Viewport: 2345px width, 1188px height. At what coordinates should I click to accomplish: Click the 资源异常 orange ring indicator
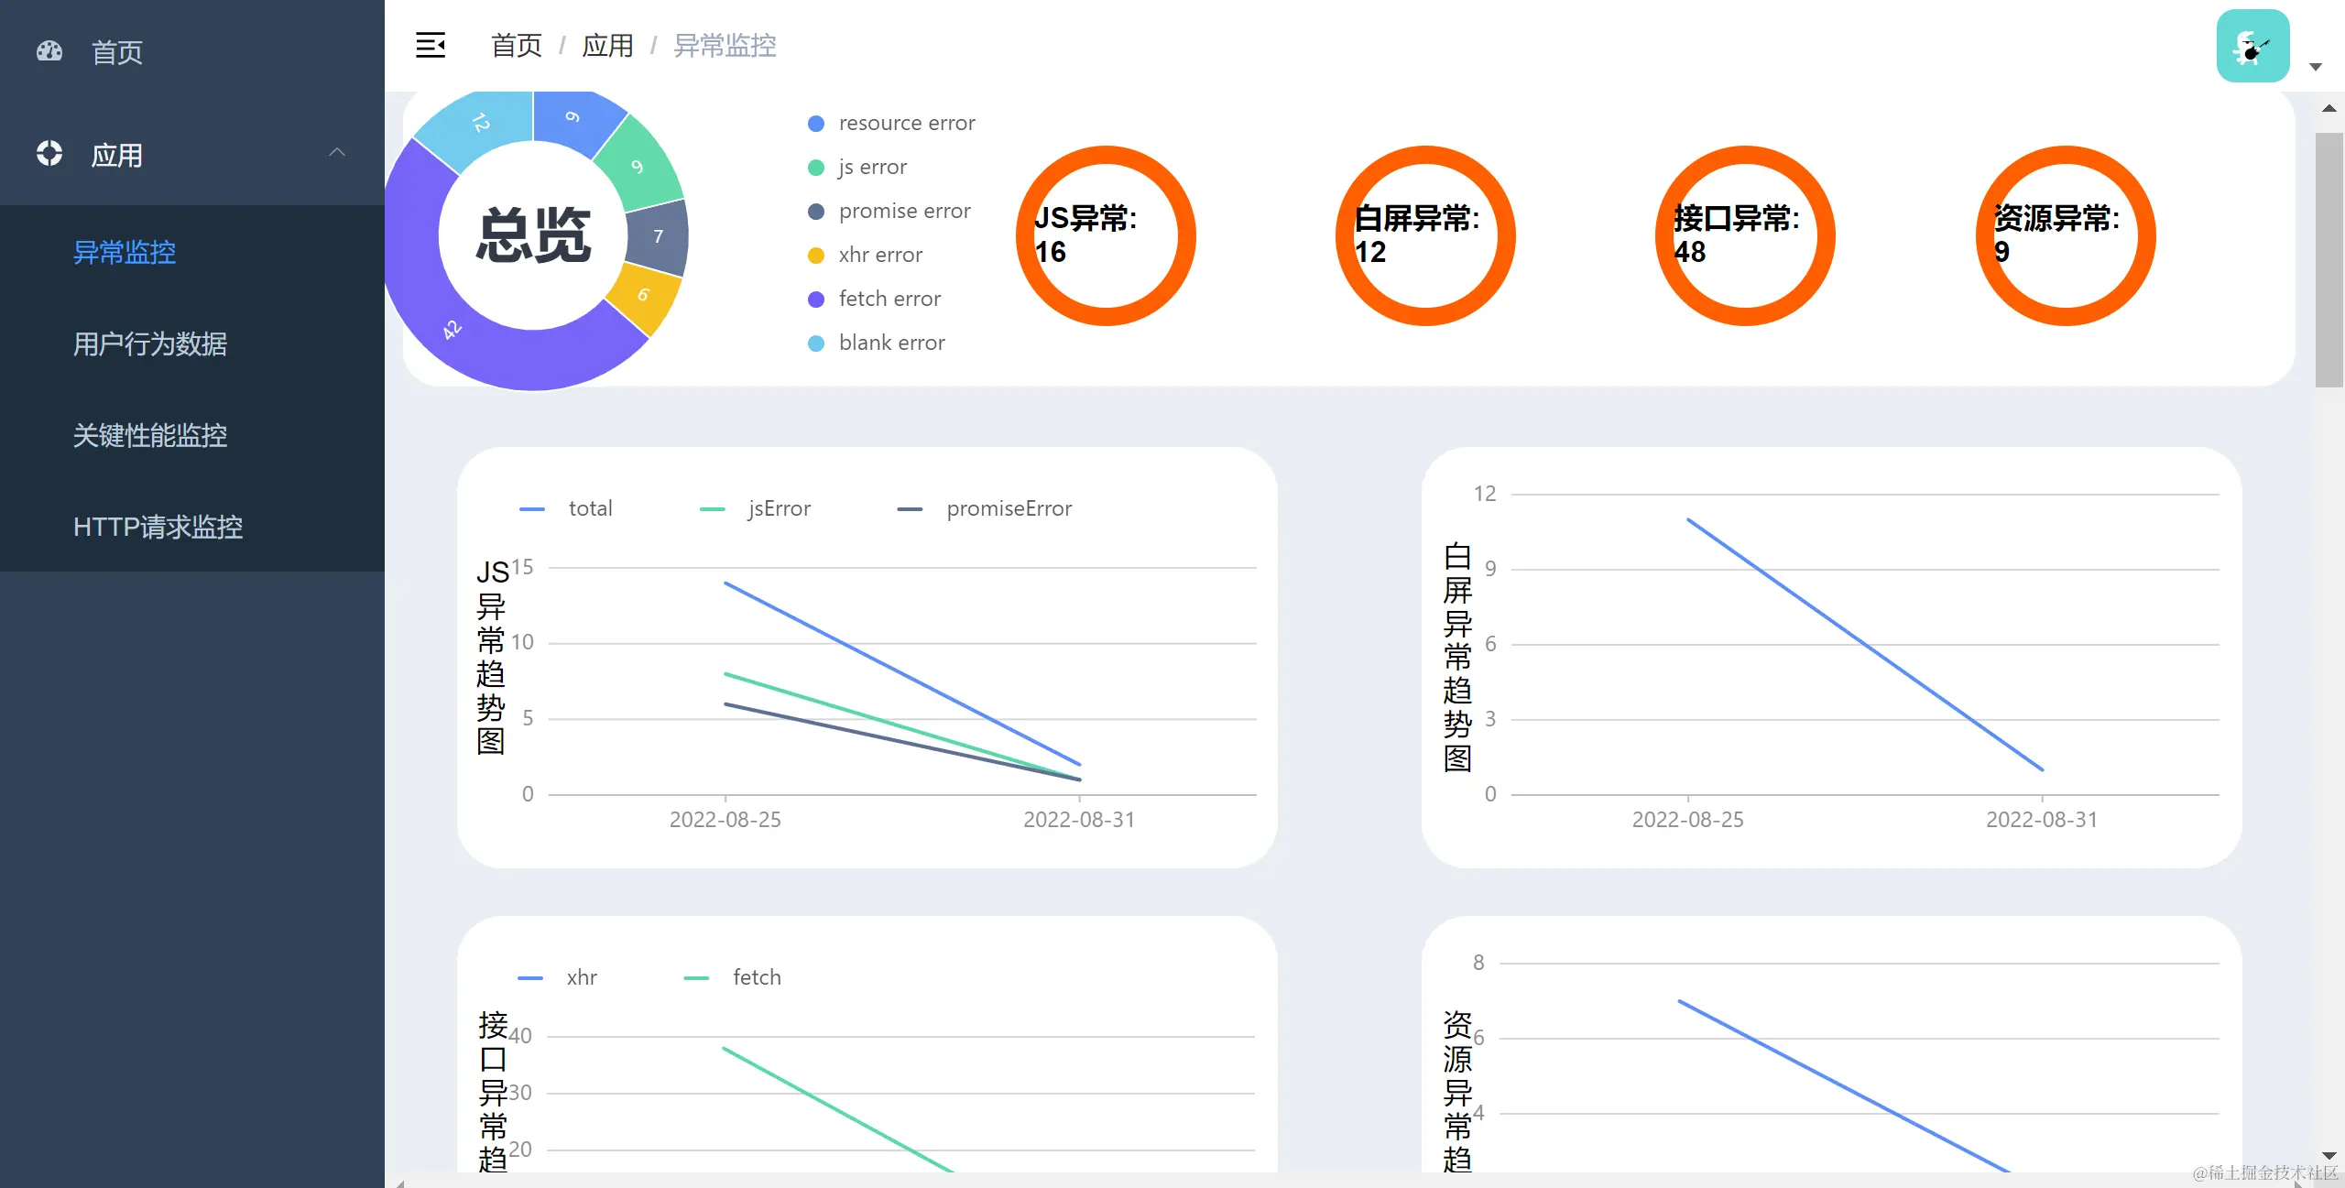tap(2066, 235)
